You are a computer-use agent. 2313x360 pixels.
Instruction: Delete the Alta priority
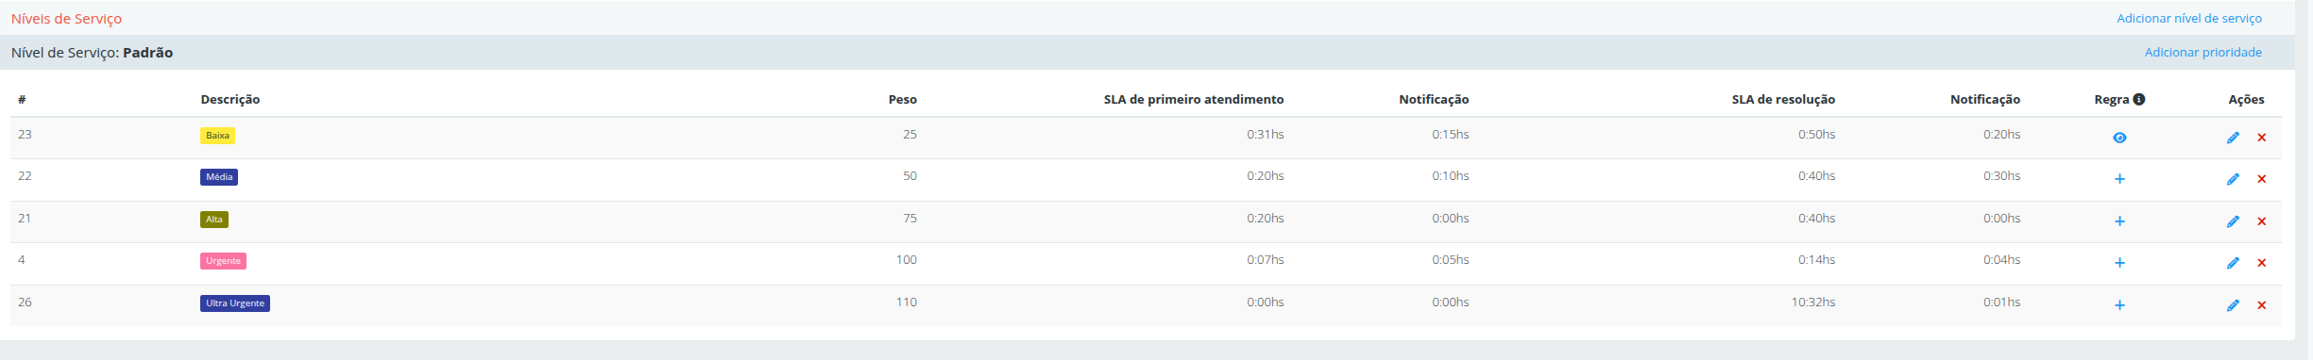[2261, 221]
